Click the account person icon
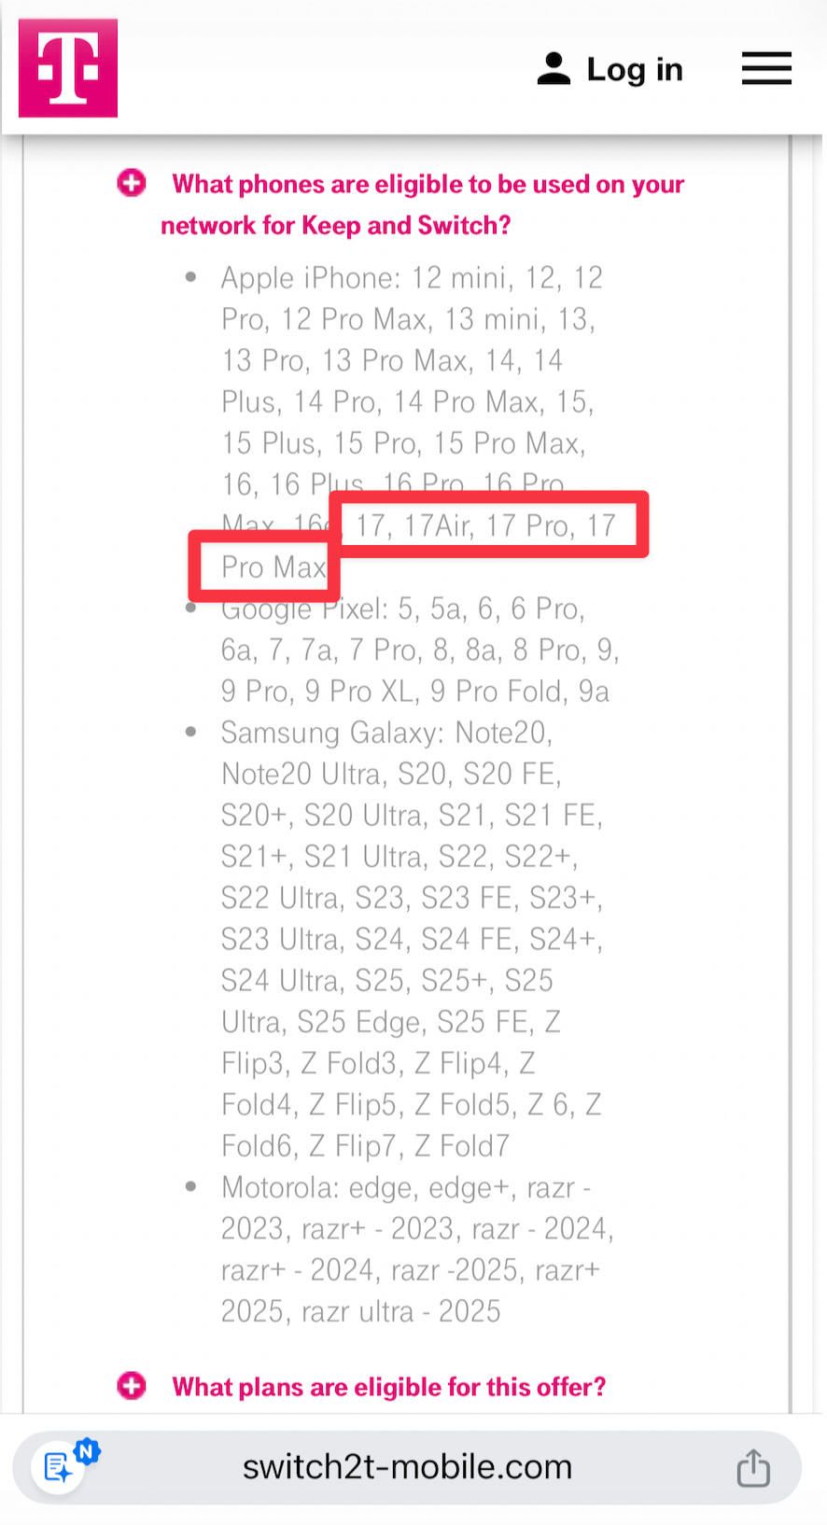 click(x=554, y=69)
